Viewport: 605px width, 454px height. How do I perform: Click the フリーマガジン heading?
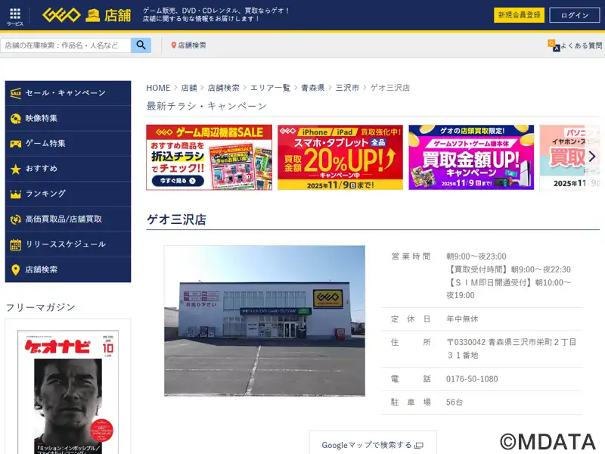click(x=41, y=307)
